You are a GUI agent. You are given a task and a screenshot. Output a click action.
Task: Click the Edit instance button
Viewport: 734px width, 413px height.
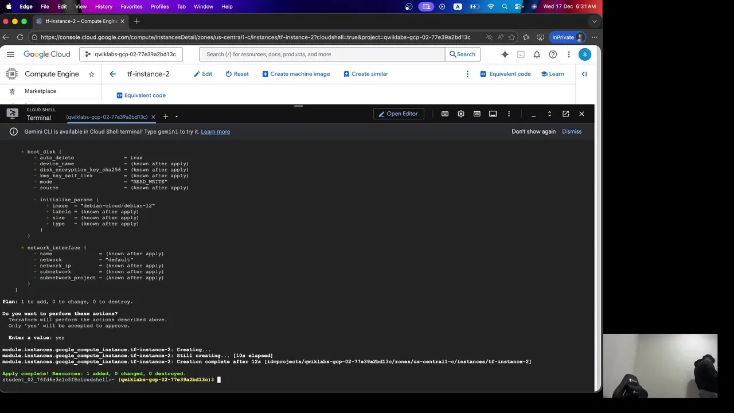[x=203, y=74]
